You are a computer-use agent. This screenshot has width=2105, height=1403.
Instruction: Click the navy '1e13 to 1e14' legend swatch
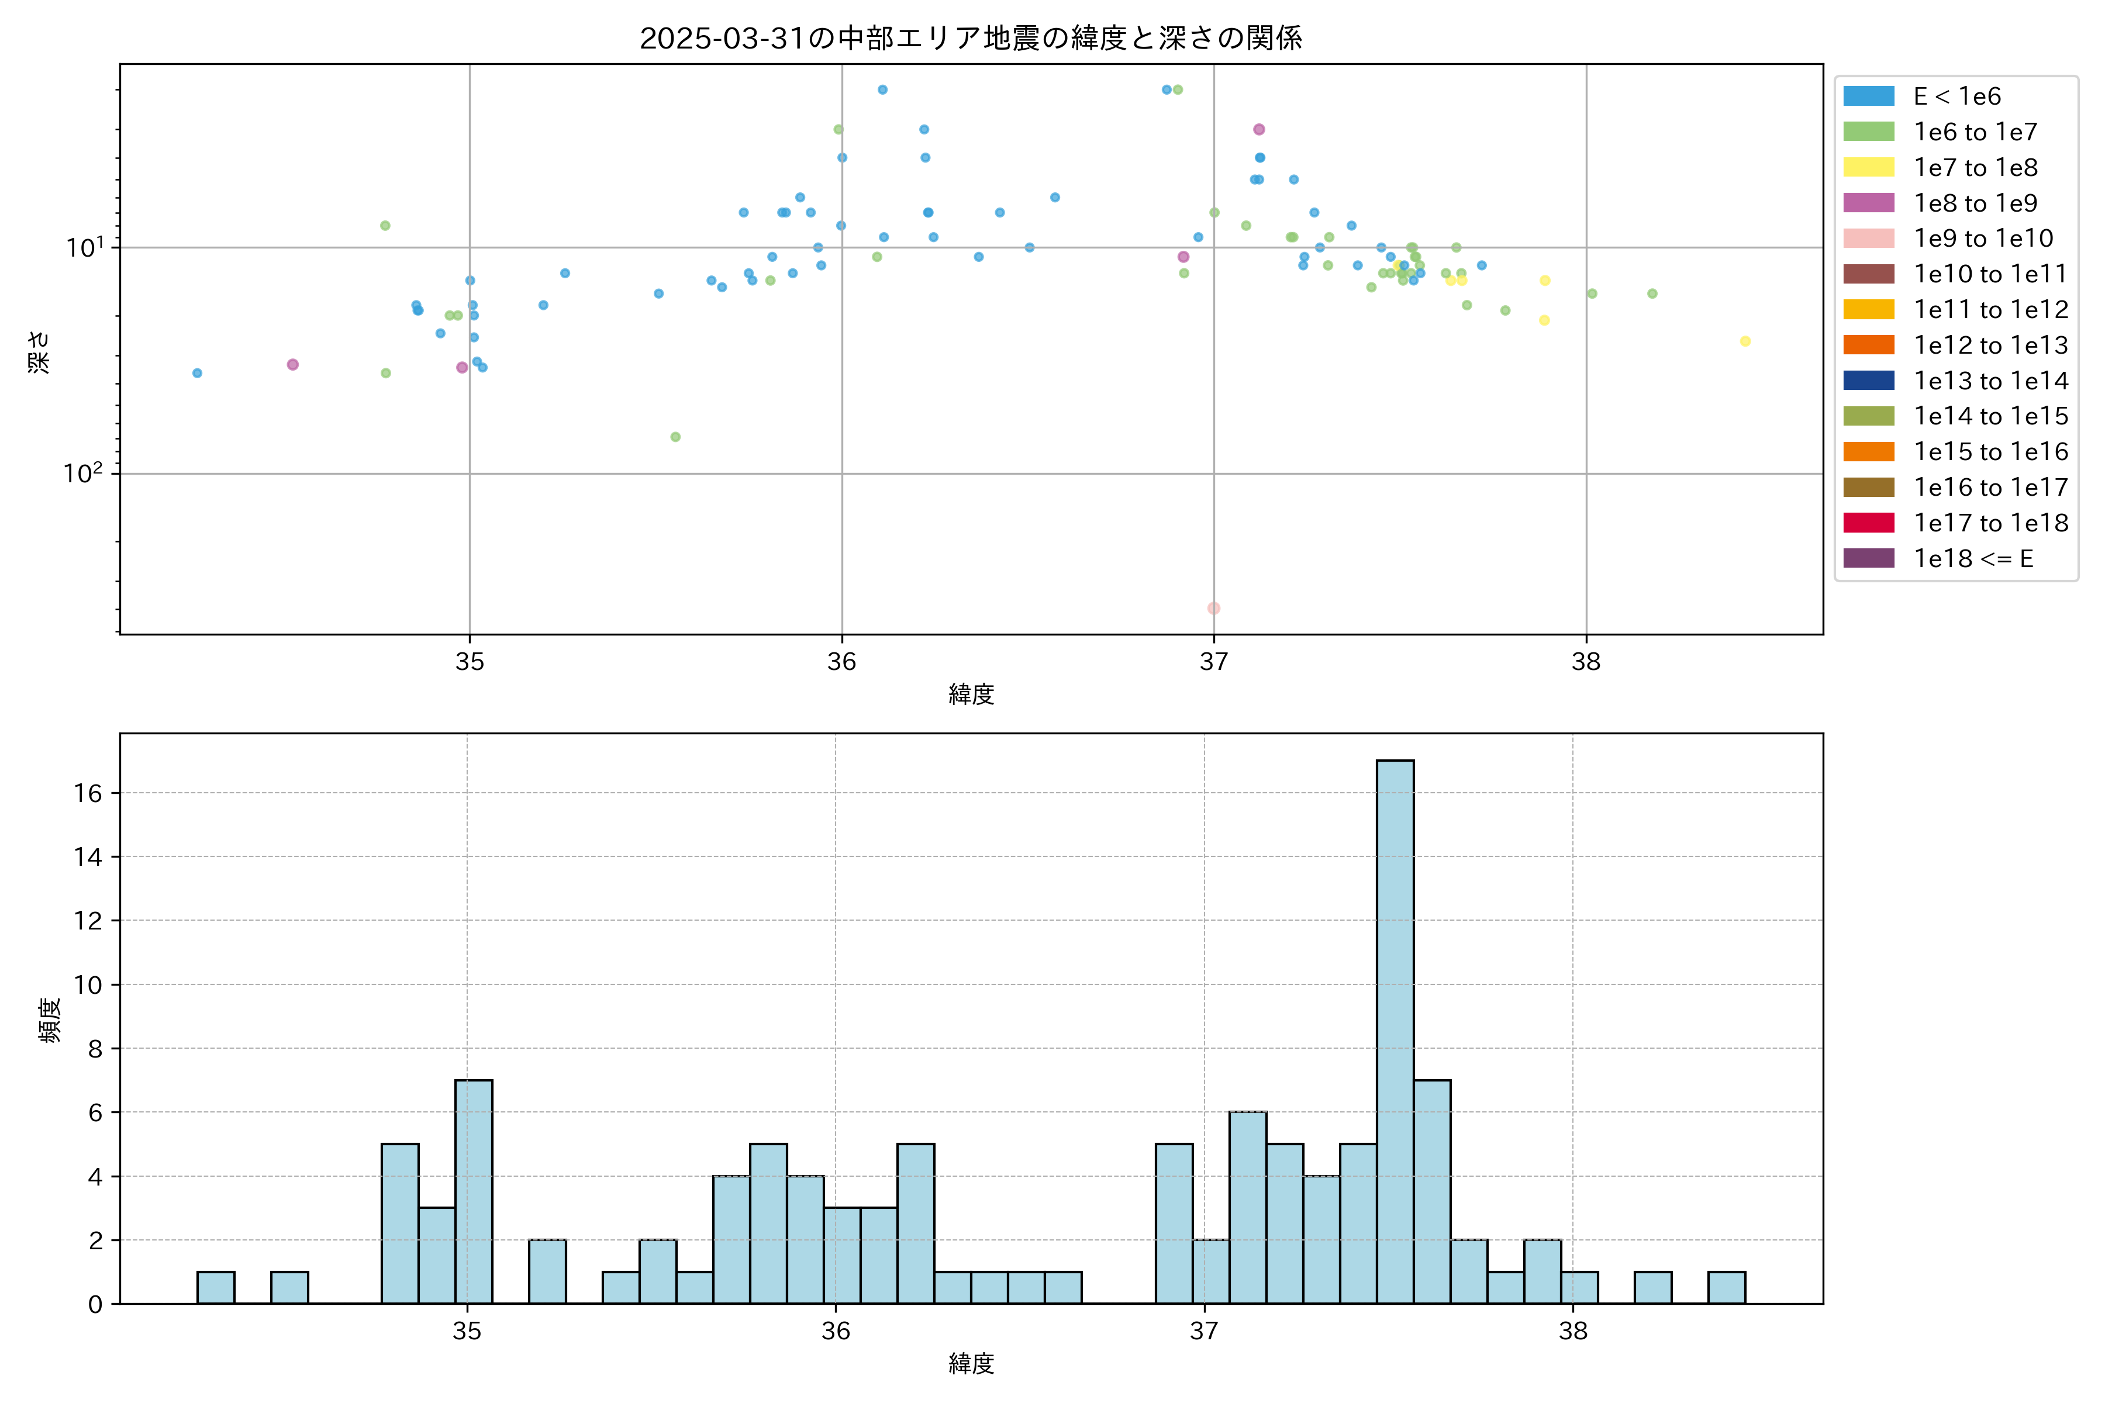(1869, 381)
